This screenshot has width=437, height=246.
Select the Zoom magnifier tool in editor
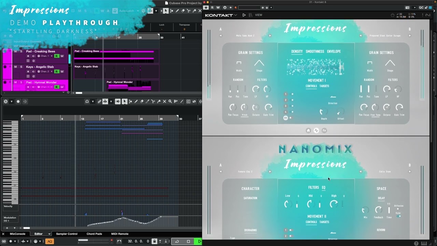click(x=170, y=101)
